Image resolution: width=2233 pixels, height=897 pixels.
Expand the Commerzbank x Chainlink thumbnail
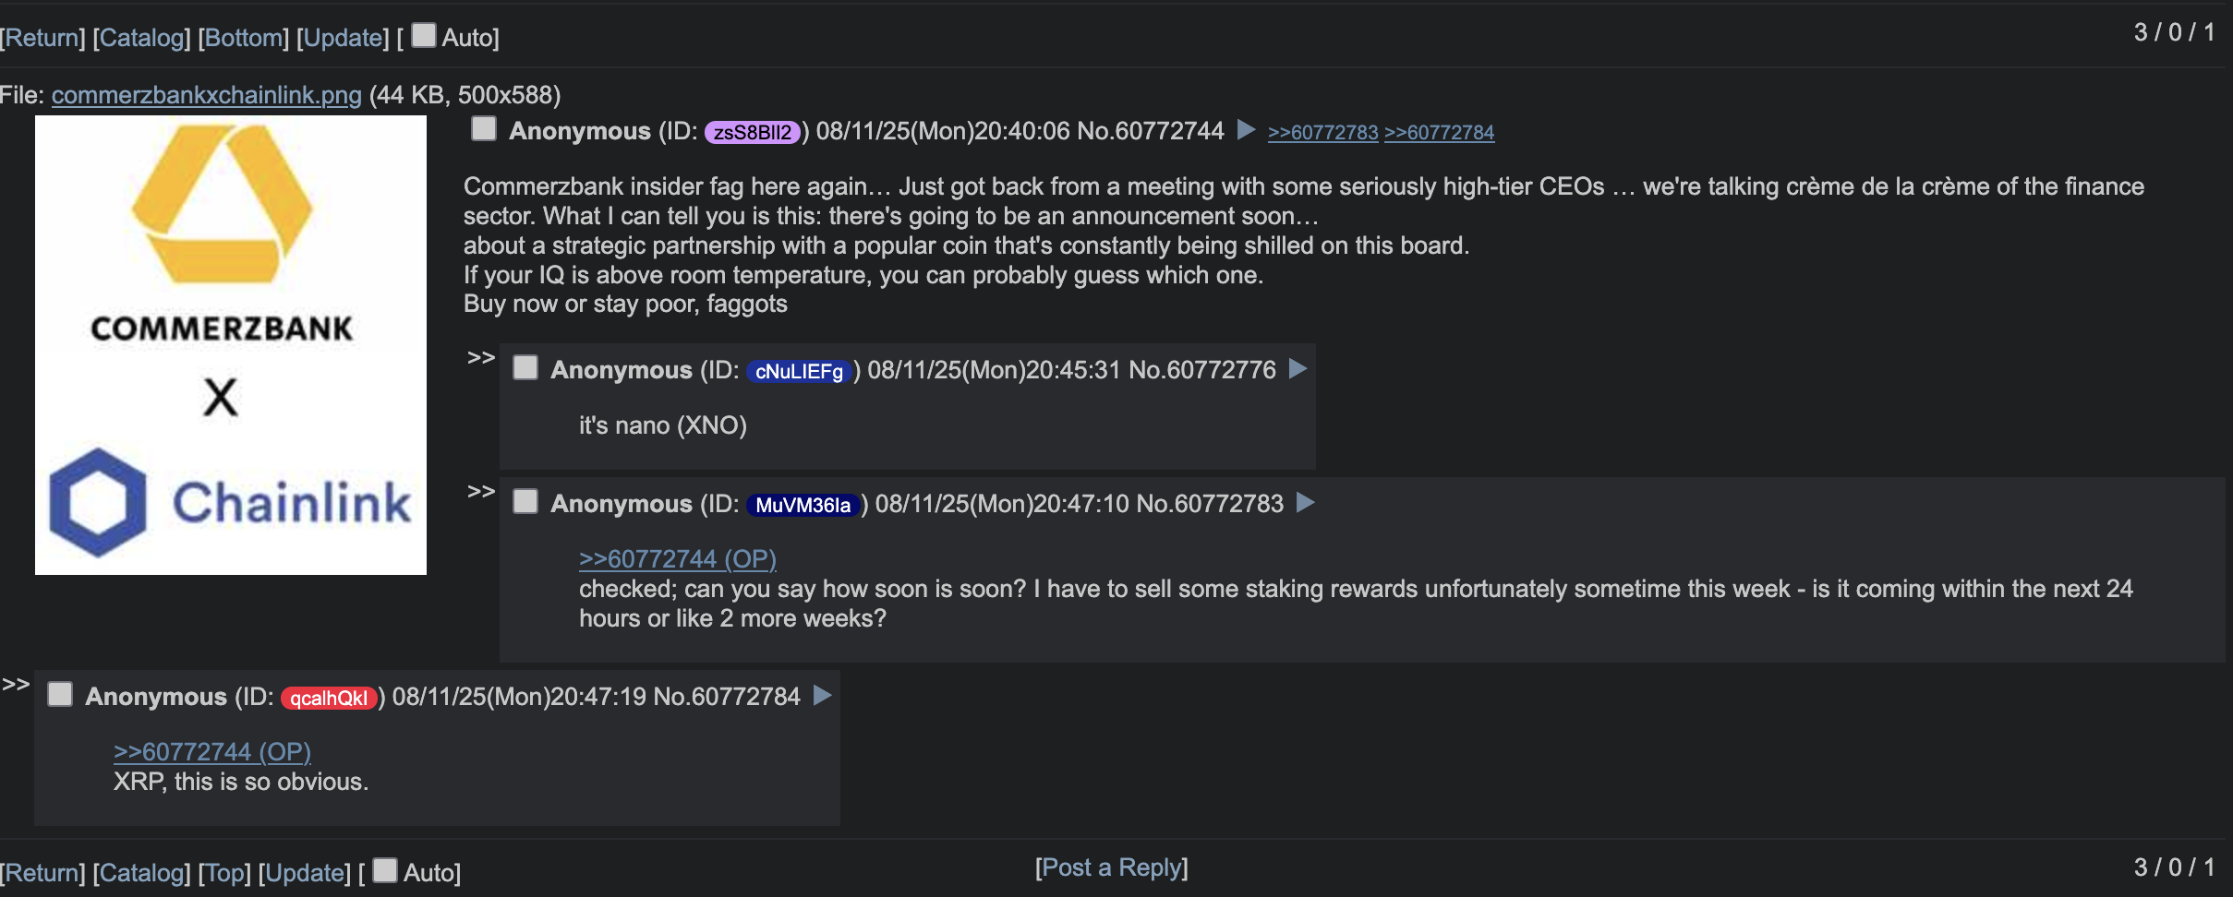(x=231, y=345)
